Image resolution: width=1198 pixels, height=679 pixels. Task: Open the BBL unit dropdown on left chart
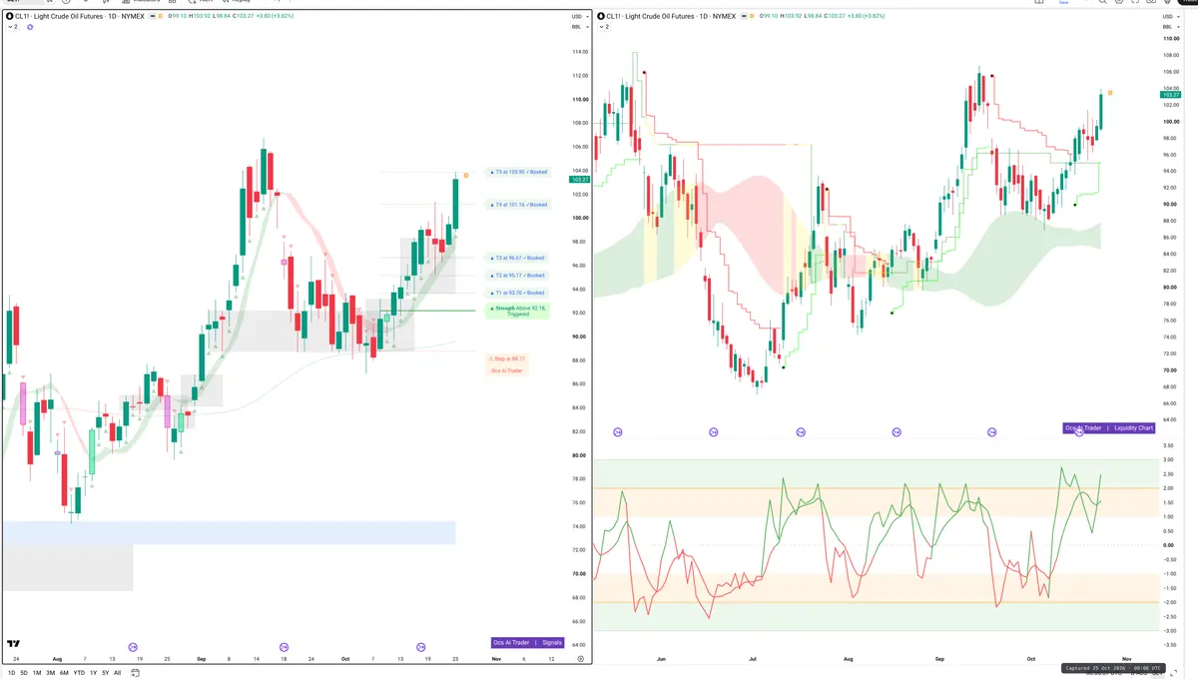coord(578,27)
